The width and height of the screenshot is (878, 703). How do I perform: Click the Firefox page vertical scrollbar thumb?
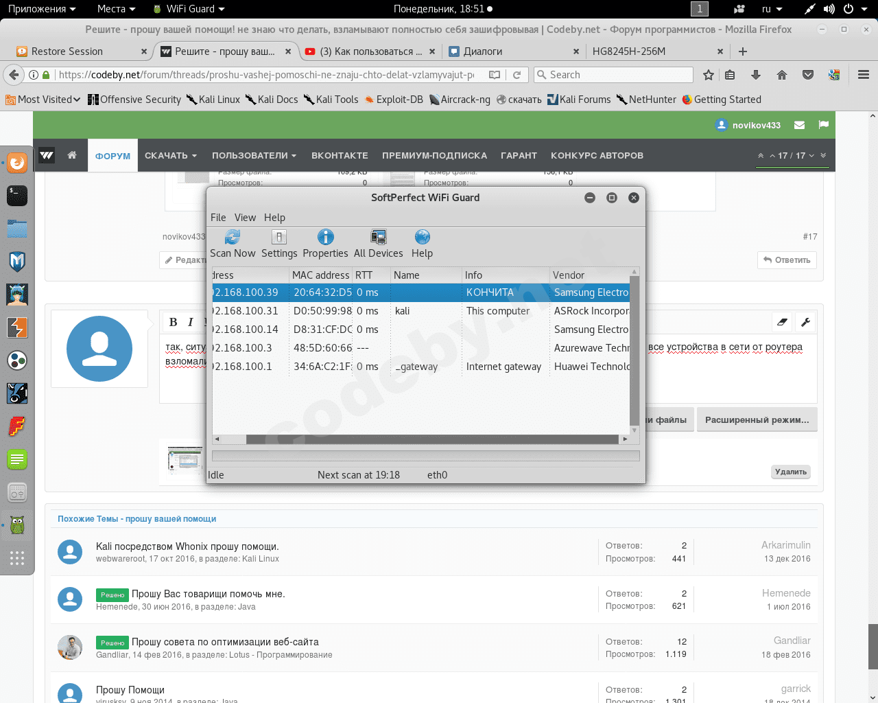873,645
